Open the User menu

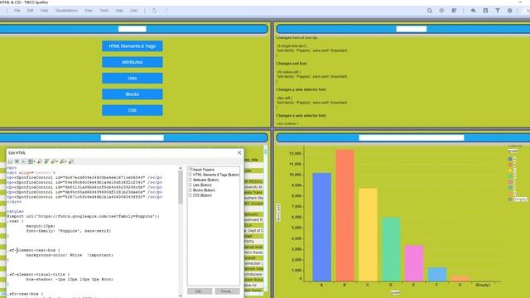tap(134, 11)
